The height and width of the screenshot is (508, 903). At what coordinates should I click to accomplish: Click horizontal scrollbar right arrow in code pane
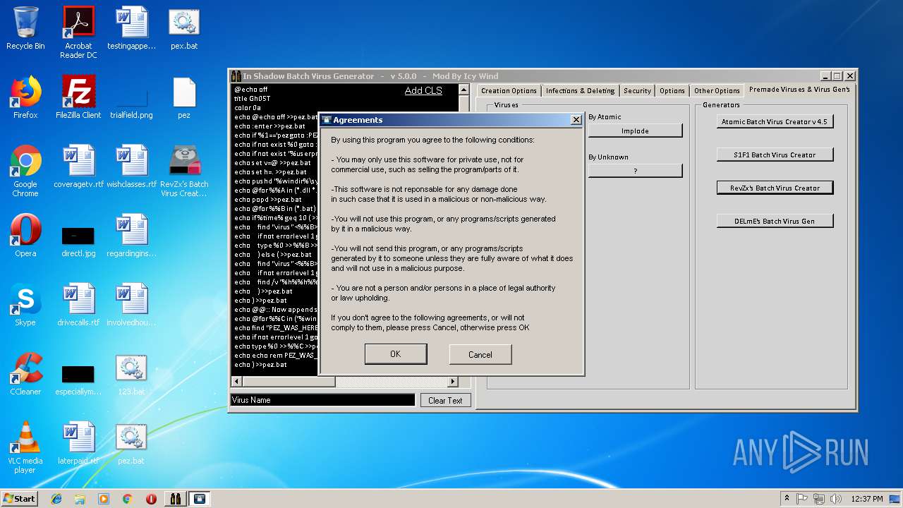tap(454, 382)
